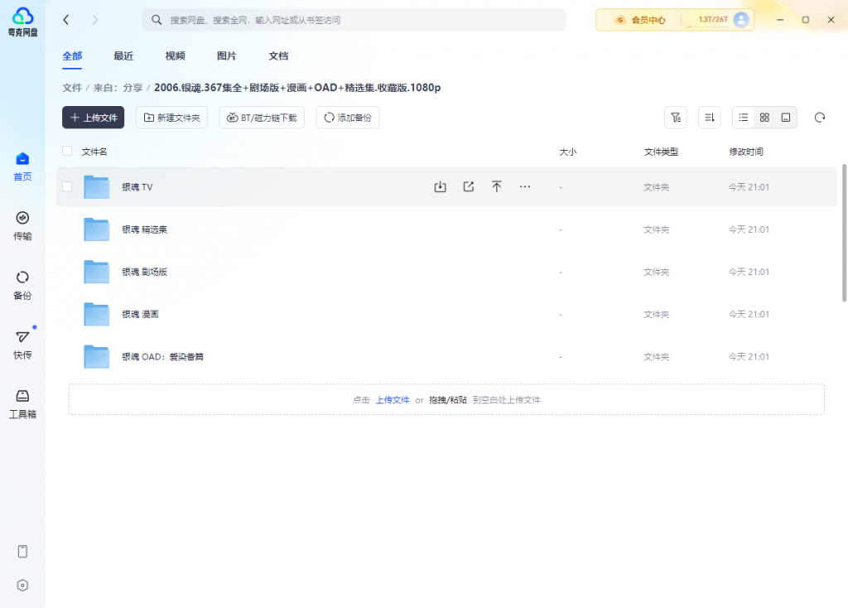Screen dimensions: 848x608
Task: Click the 上传文件 button
Action: click(x=93, y=118)
